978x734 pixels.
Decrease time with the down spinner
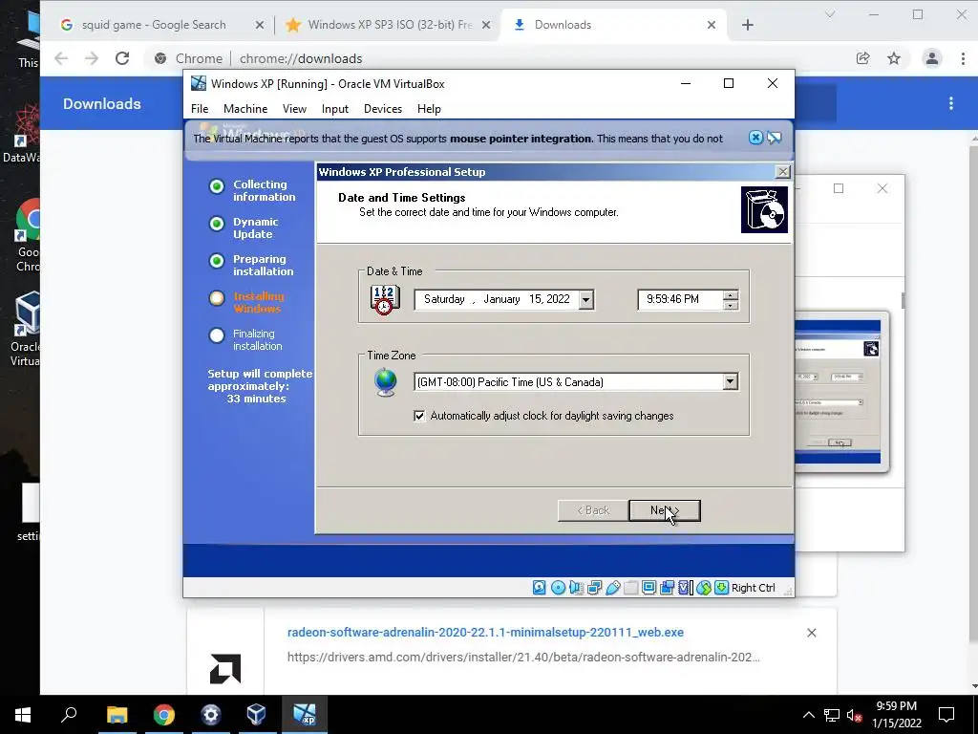click(731, 305)
